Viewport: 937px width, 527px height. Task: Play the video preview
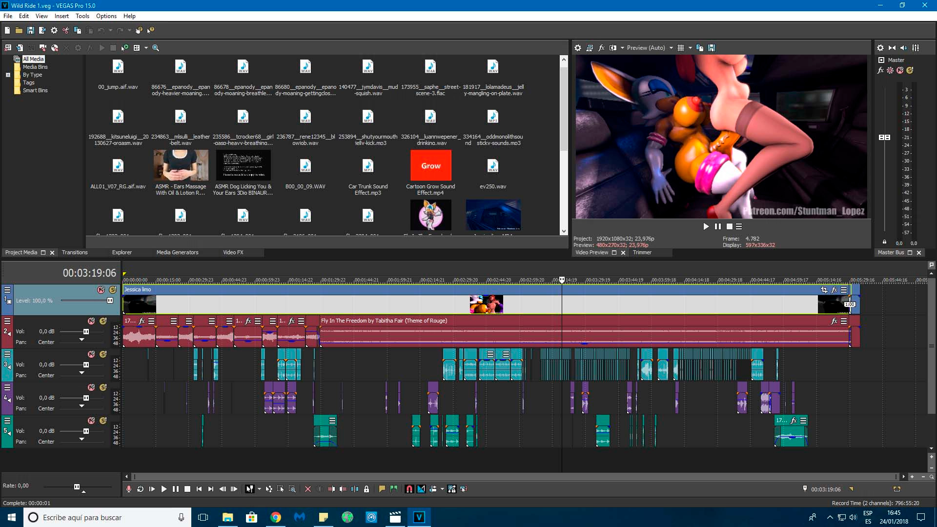(x=706, y=226)
